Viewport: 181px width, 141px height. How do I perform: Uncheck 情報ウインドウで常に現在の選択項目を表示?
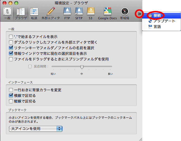coord(11,54)
